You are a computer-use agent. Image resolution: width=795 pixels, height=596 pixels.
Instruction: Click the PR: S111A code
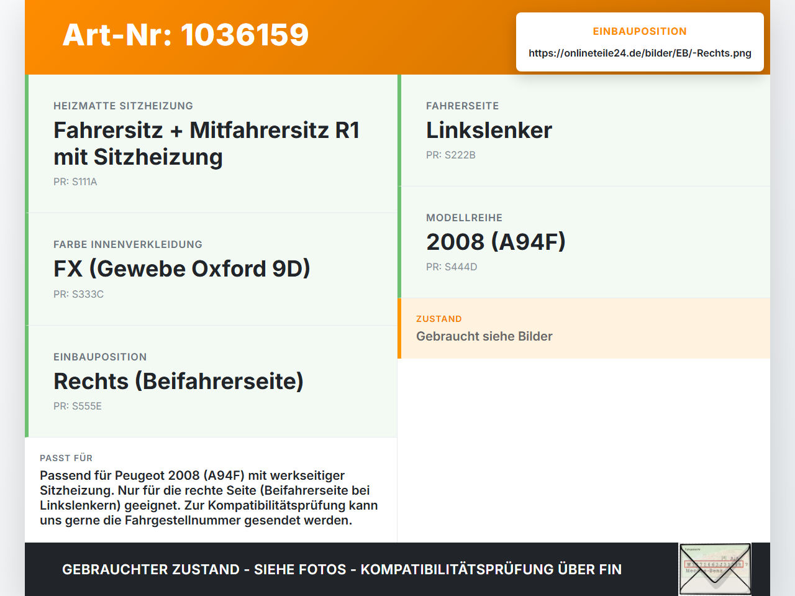tap(75, 181)
